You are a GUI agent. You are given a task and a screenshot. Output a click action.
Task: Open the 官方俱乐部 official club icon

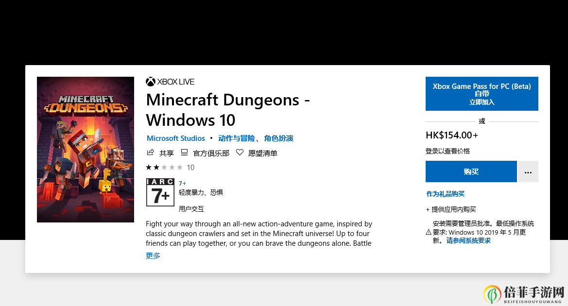(184, 153)
